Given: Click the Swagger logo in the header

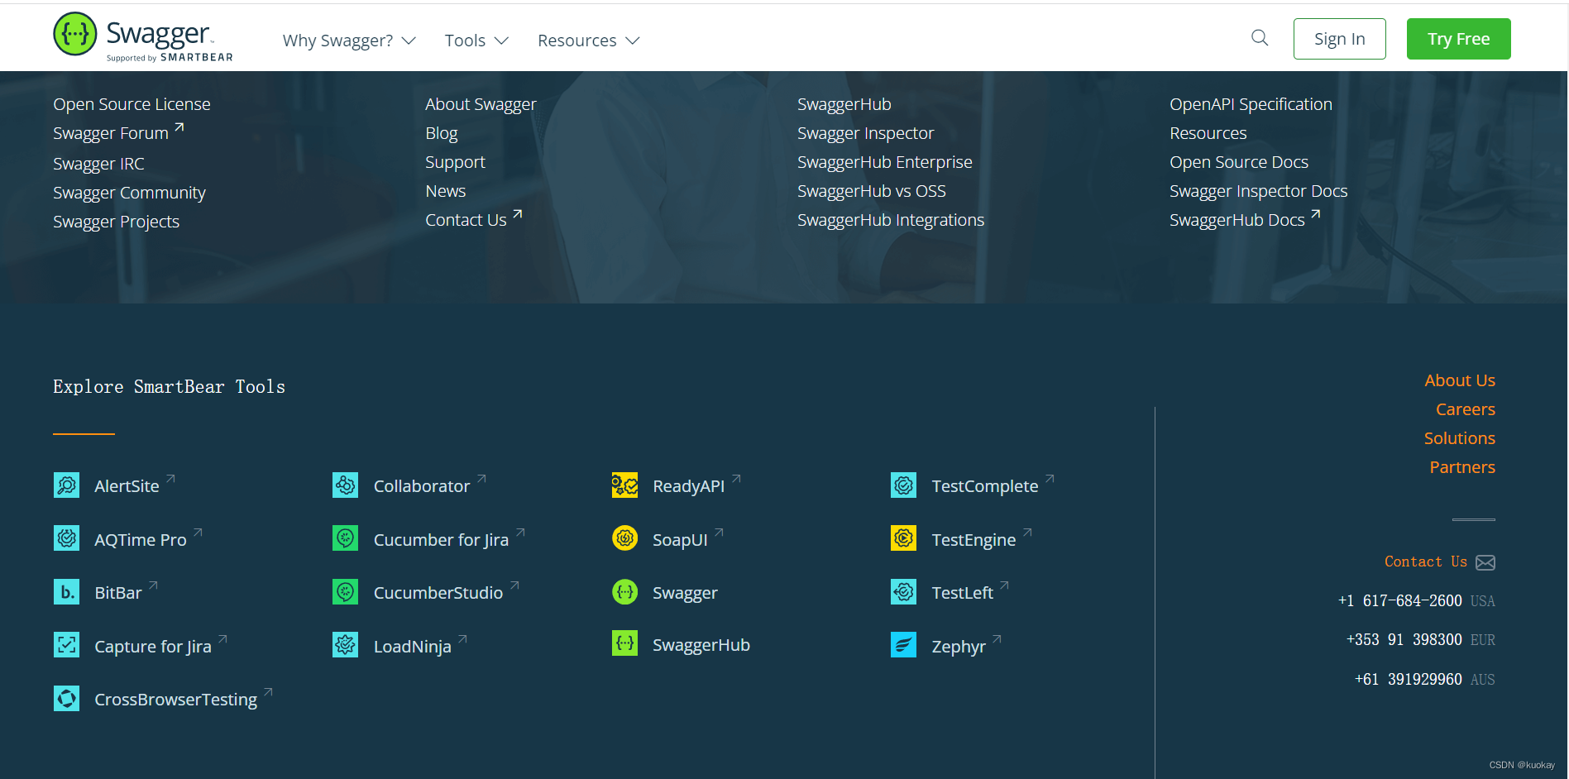Looking at the screenshot, I should pyautogui.click(x=143, y=38).
